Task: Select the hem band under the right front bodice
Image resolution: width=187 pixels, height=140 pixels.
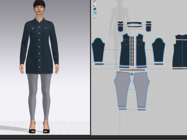Action: tap(142, 67)
